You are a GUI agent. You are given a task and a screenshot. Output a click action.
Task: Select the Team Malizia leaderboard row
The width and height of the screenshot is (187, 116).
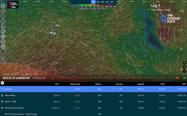click(x=93, y=95)
